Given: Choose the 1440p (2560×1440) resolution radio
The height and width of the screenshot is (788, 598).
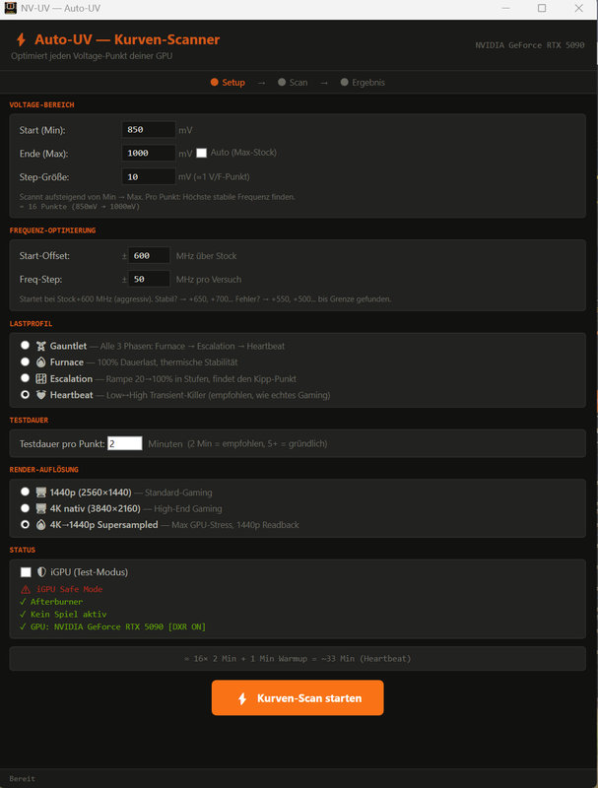Looking at the screenshot, I should pyautogui.click(x=25, y=492).
